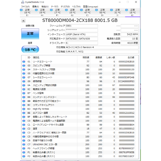Click the しきい値 column header
Screen dimensions: 161x161
click(x=110, y=58)
